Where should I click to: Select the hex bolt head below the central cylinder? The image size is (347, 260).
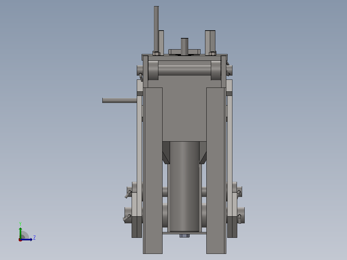(x=184, y=236)
